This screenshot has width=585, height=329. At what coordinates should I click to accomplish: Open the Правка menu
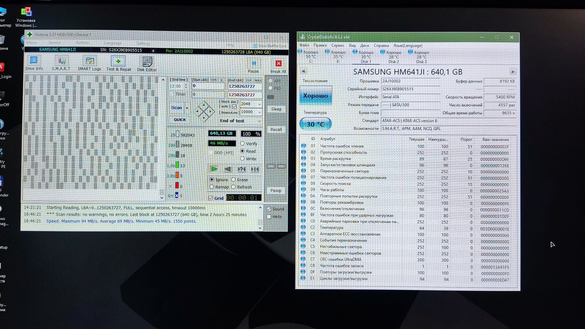[320, 45]
